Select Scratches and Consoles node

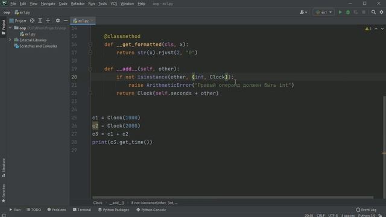[x=36, y=46]
